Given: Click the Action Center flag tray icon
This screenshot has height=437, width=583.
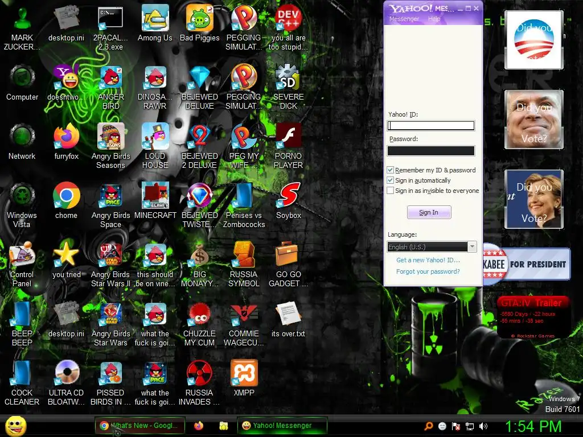Looking at the screenshot, I should [x=456, y=426].
